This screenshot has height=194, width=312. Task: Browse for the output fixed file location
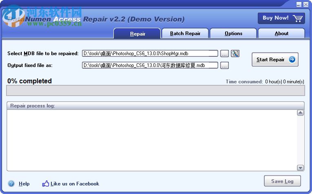tap(224, 65)
